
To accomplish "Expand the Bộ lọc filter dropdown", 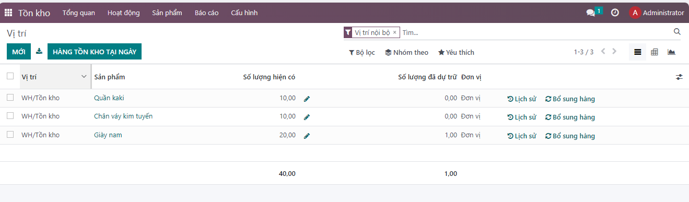I will coord(362,52).
